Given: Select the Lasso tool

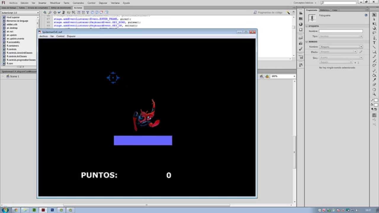Looking at the screenshot, I should (374, 33).
